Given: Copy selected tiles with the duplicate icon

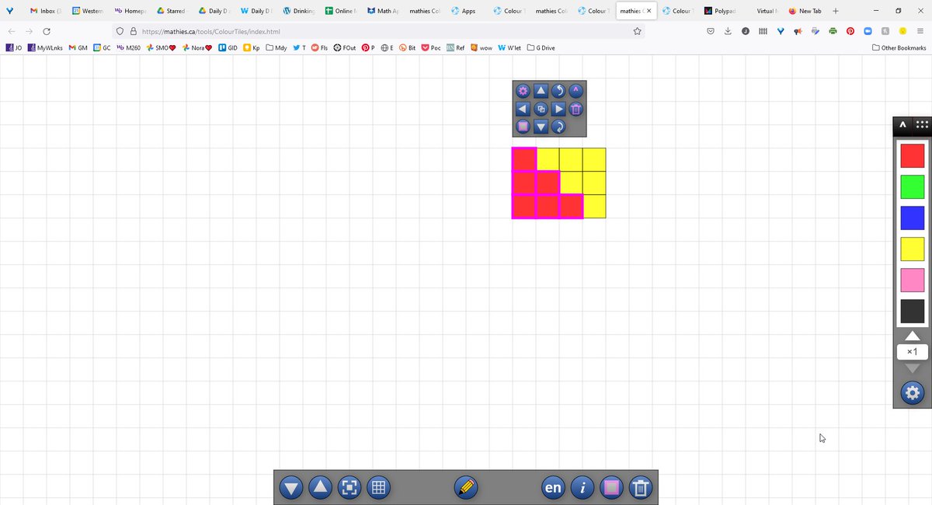Looking at the screenshot, I should [x=541, y=109].
